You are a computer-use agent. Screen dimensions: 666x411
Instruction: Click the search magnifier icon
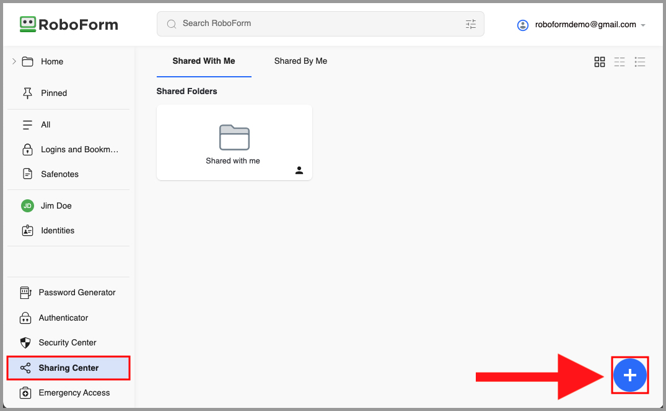[x=172, y=24]
